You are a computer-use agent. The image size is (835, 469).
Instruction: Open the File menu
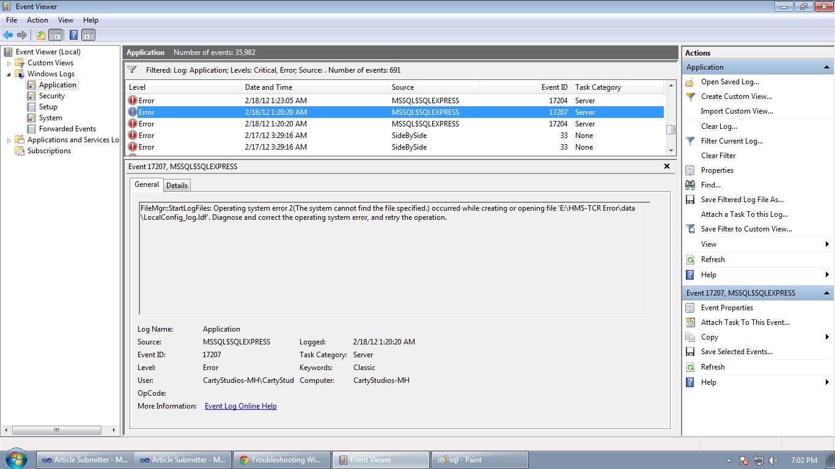[12, 20]
